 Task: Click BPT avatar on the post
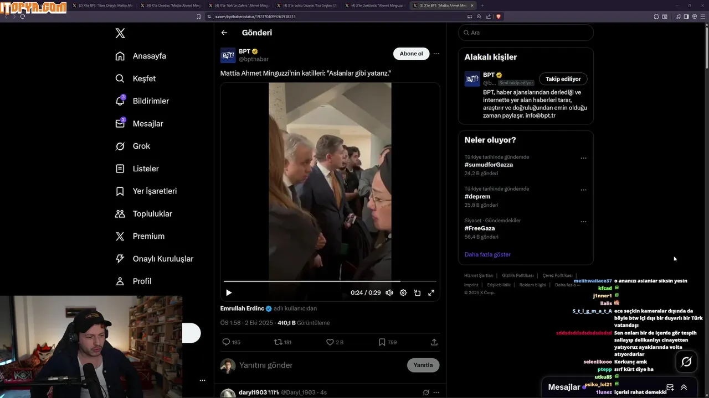coord(228,55)
